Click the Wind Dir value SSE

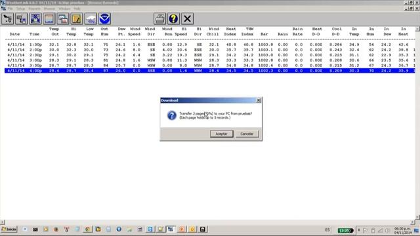tap(152, 71)
